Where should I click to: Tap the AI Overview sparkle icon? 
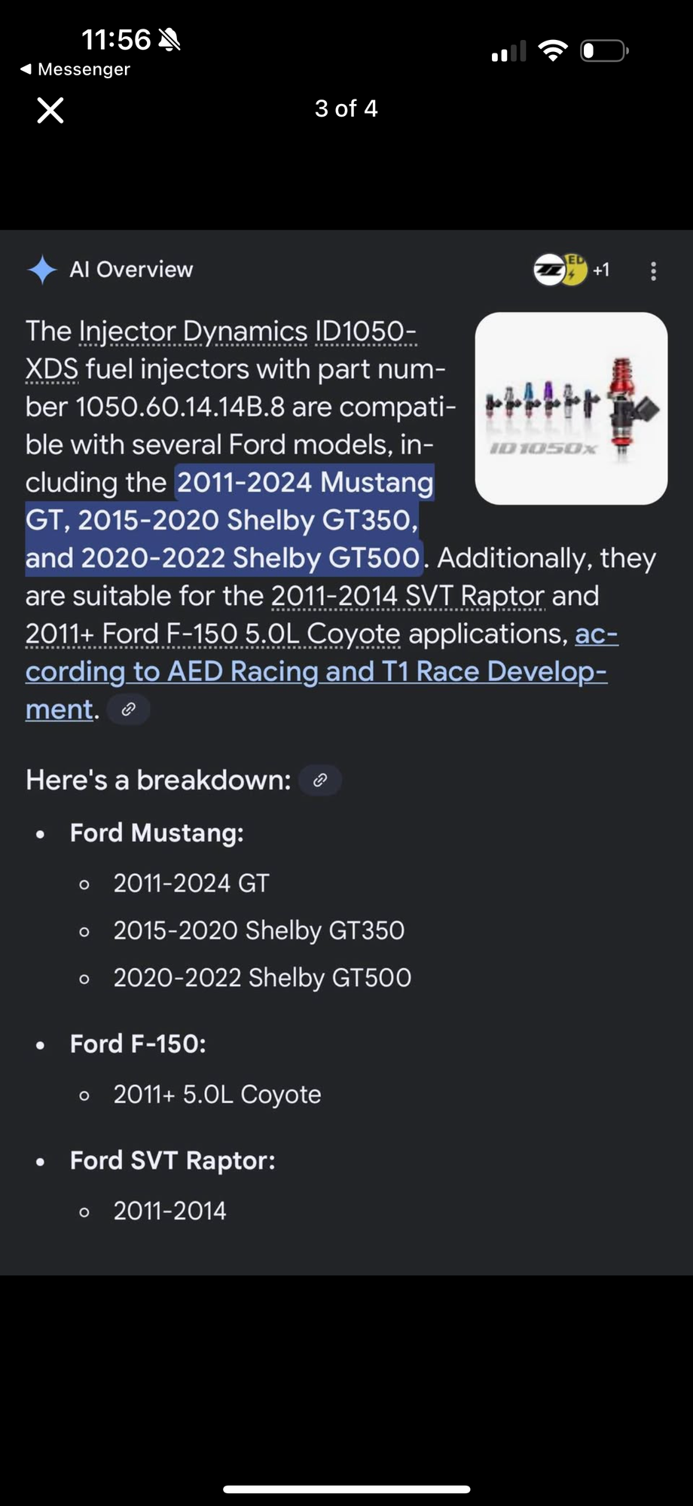coord(43,270)
